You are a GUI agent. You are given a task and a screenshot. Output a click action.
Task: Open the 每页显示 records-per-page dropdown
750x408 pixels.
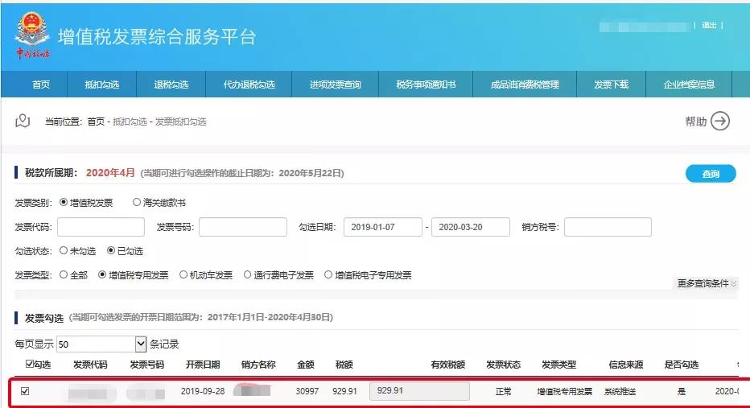[101, 344]
